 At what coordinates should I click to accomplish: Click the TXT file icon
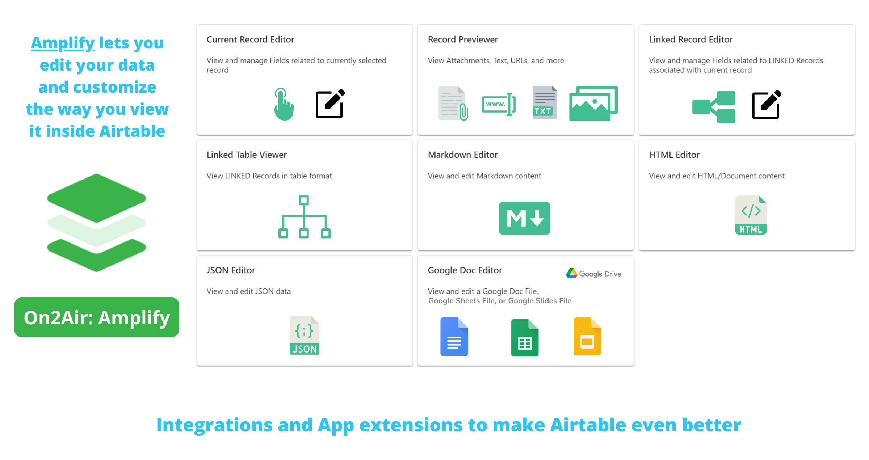coord(545,103)
